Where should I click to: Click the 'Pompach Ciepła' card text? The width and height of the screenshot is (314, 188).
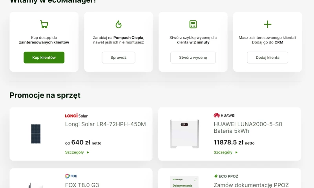click(128, 38)
